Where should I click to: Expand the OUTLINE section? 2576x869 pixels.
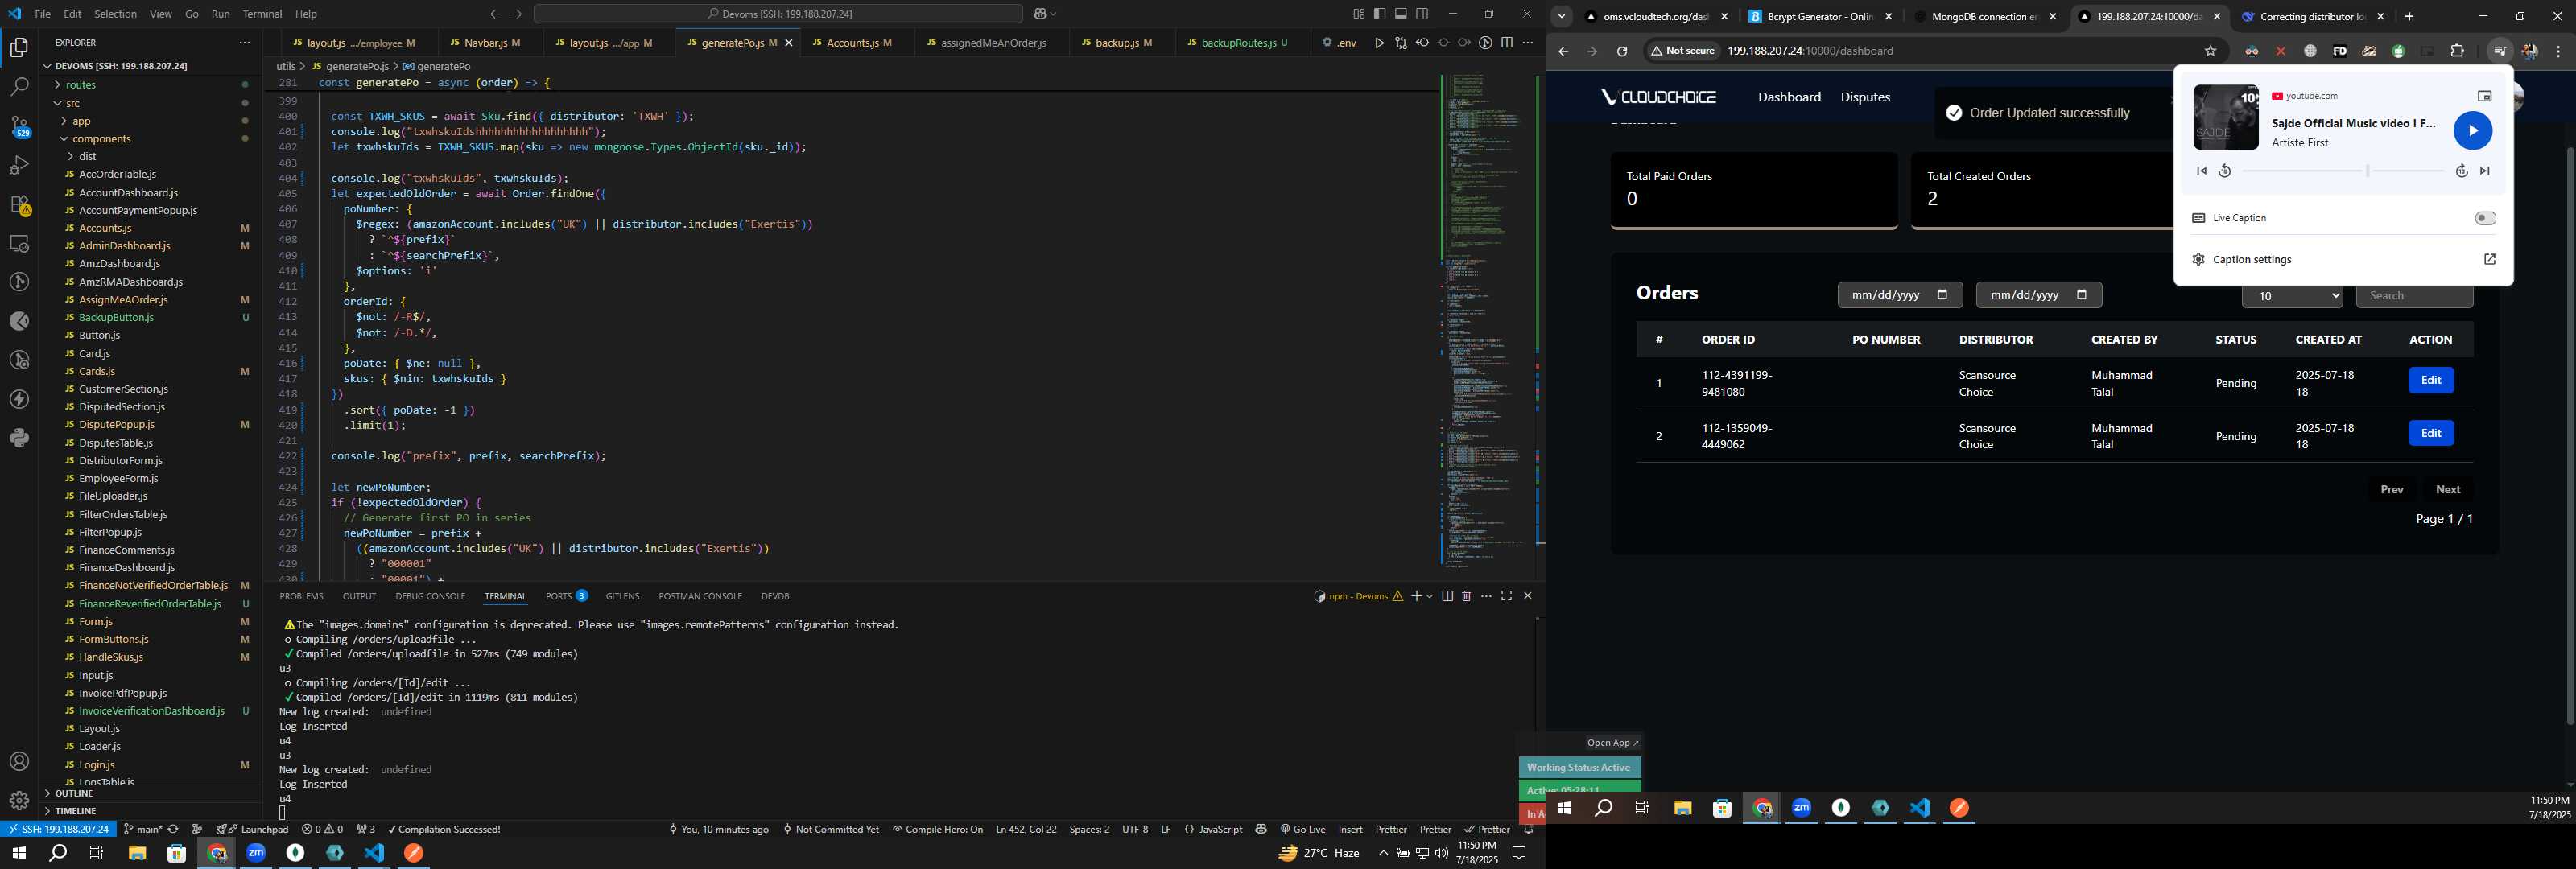[x=74, y=793]
